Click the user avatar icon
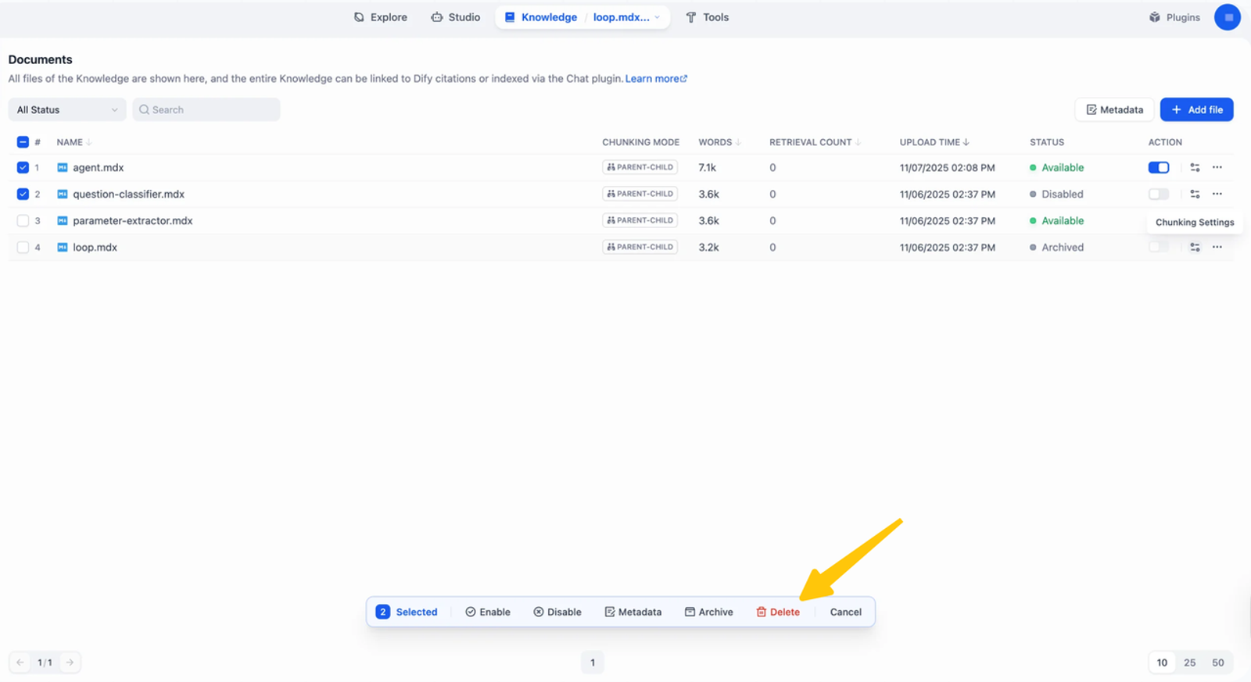The width and height of the screenshot is (1251, 682). coord(1228,17)
